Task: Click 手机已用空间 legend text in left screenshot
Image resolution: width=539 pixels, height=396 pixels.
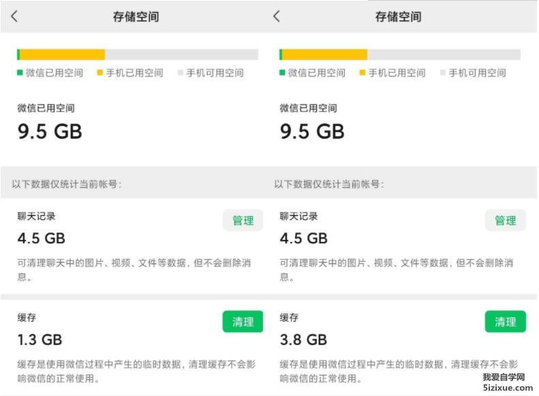Action: pyautogui.click(x=135, y=72)
